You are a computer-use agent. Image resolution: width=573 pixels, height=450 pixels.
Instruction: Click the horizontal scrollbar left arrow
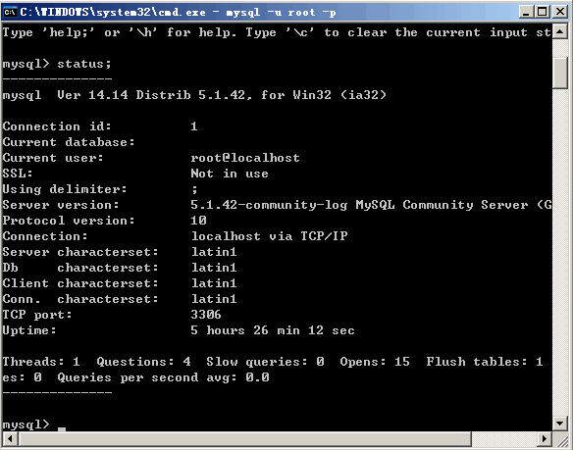(10, 438)
